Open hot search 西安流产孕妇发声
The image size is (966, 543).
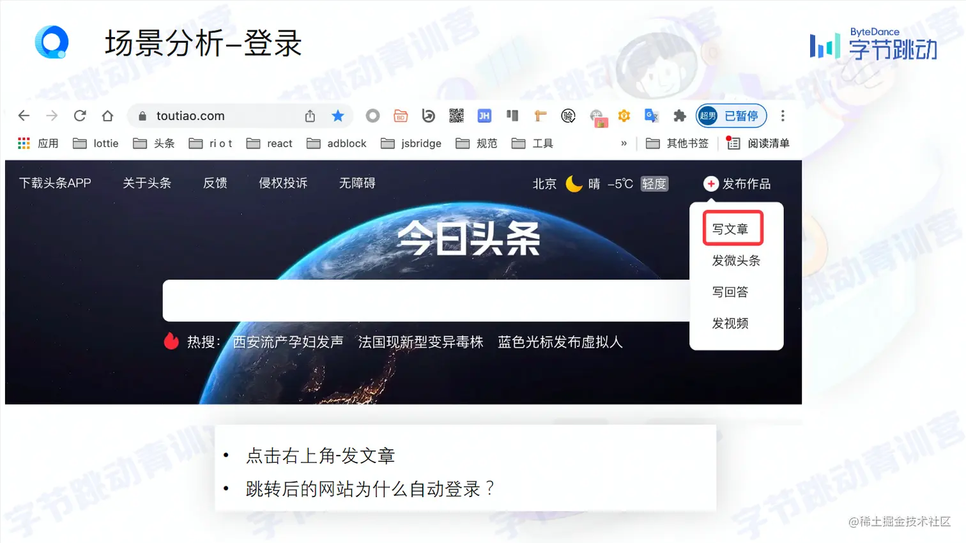point(288,342)
